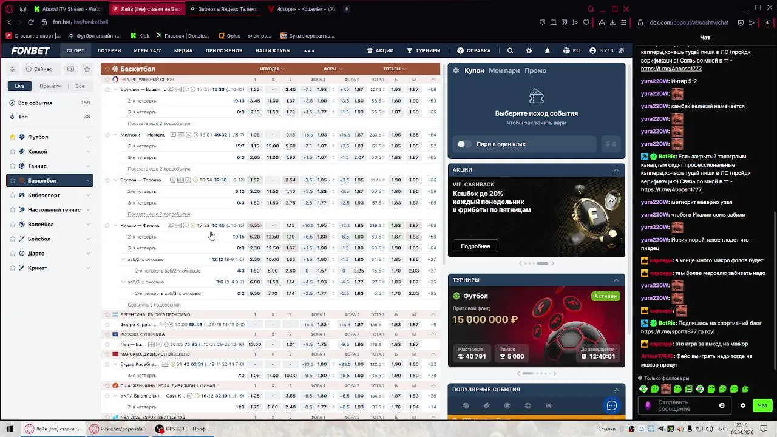This screenshot has width=777, height=437.
Task: Click the video broadcast filter icon
Action: click(71, 69)
